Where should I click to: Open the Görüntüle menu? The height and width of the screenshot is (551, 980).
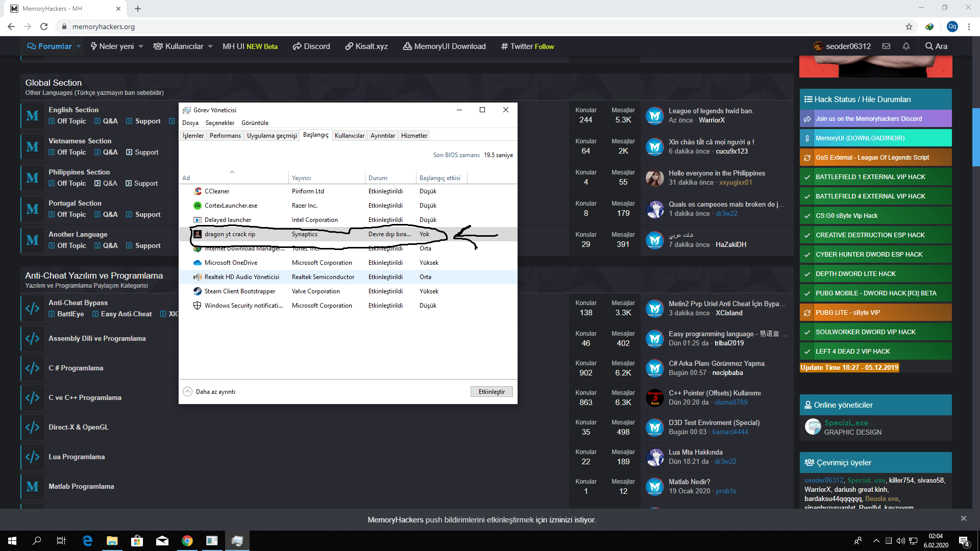pyautogui.click(x=255, y=123)
